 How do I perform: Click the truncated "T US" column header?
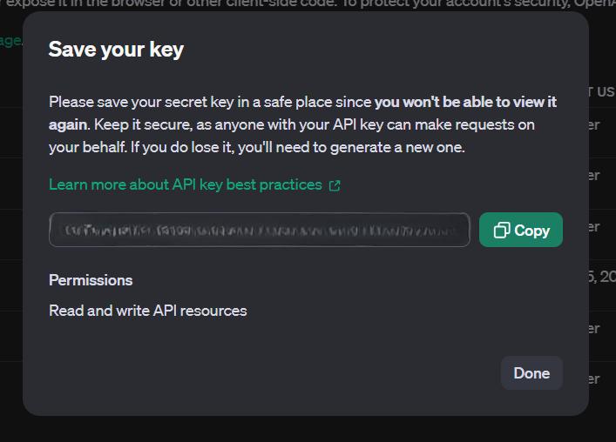[602, 92]
